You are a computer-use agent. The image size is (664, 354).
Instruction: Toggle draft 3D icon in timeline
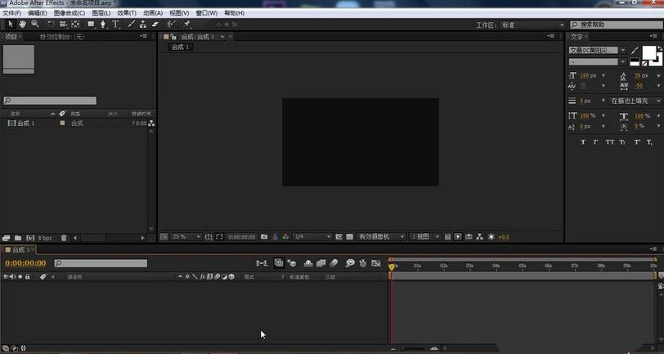(292, 263)
